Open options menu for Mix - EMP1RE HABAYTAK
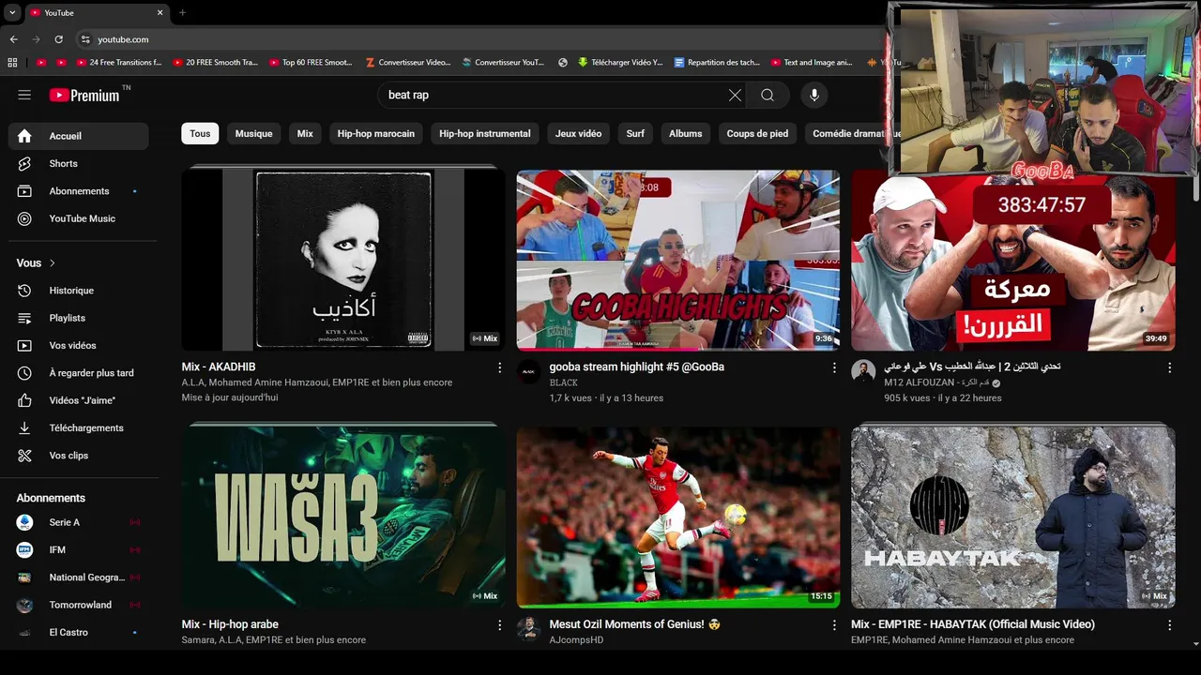This screenshot has width=1201, height=675. click(1169, 624)
